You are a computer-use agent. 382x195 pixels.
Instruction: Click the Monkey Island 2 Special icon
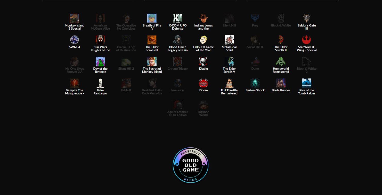pyautogui.click(x=75, y=19)
